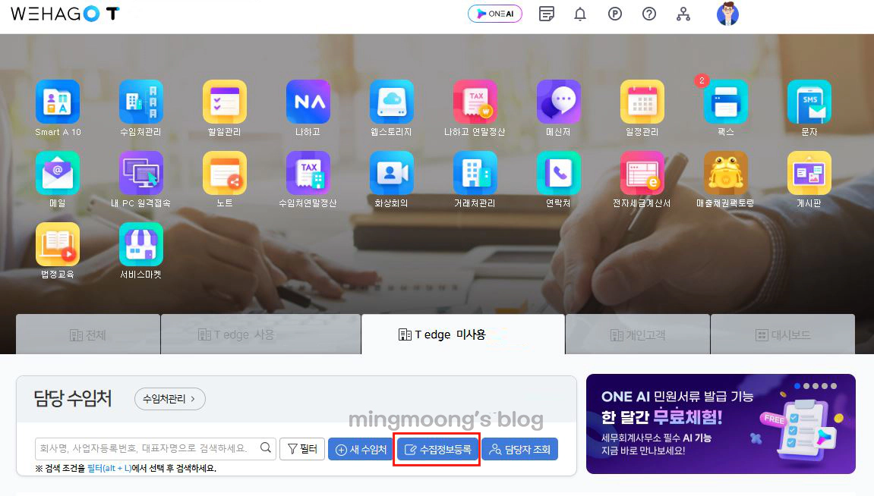874x496 pixels.
Task: Switch to the 개인고객 tab
Action: [638, 334]
